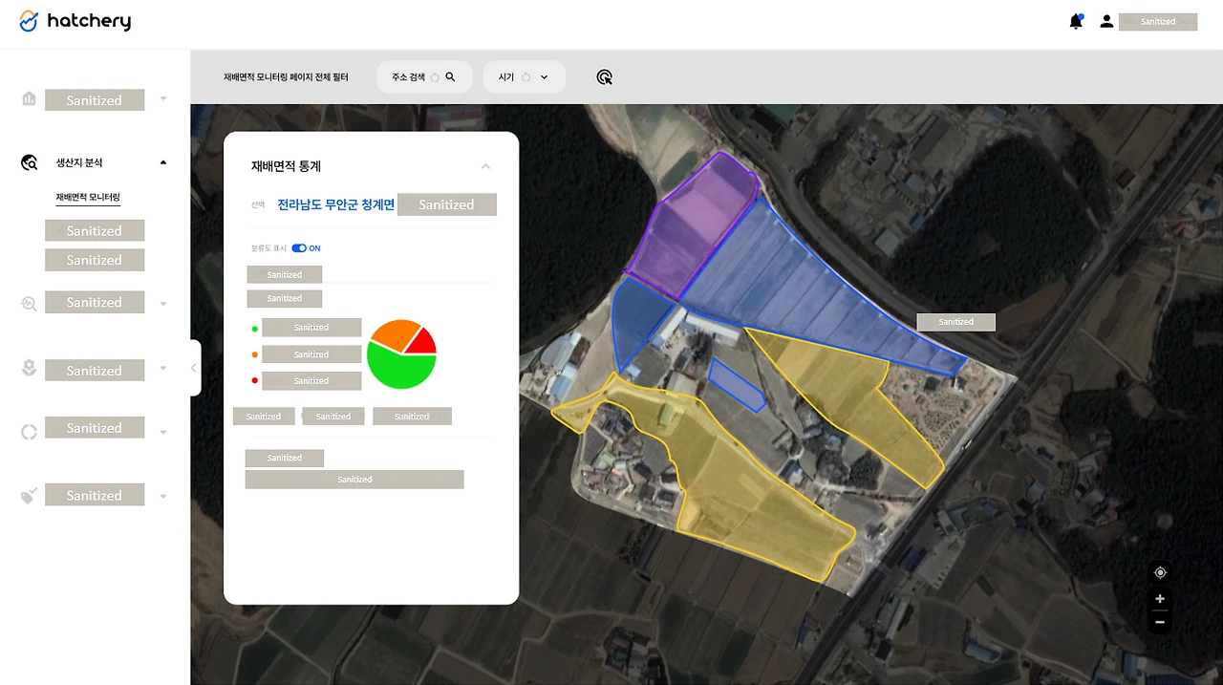This screenshot has width=1223, height=685.
Task: Click the flower sidebar icon
Action: click(x=29, y=368)
